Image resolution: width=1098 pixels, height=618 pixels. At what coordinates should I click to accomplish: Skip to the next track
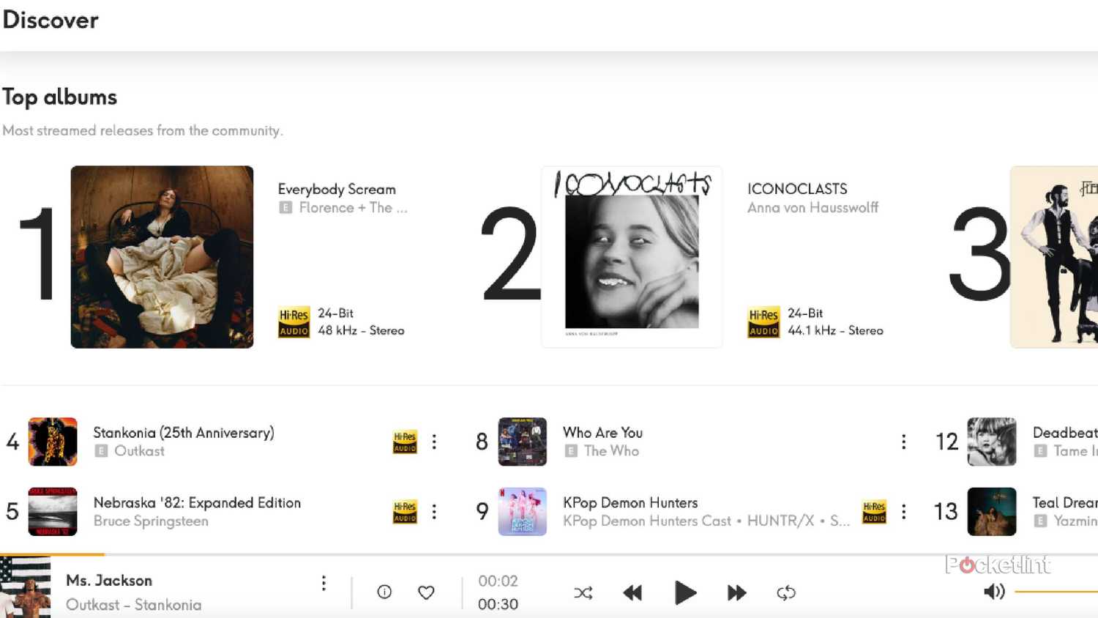pos(736,592)
